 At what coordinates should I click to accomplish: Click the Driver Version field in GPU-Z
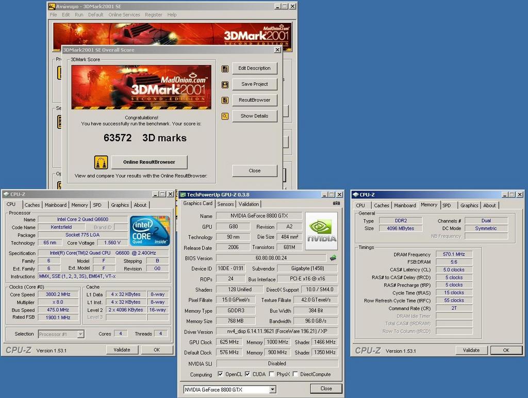277,331
